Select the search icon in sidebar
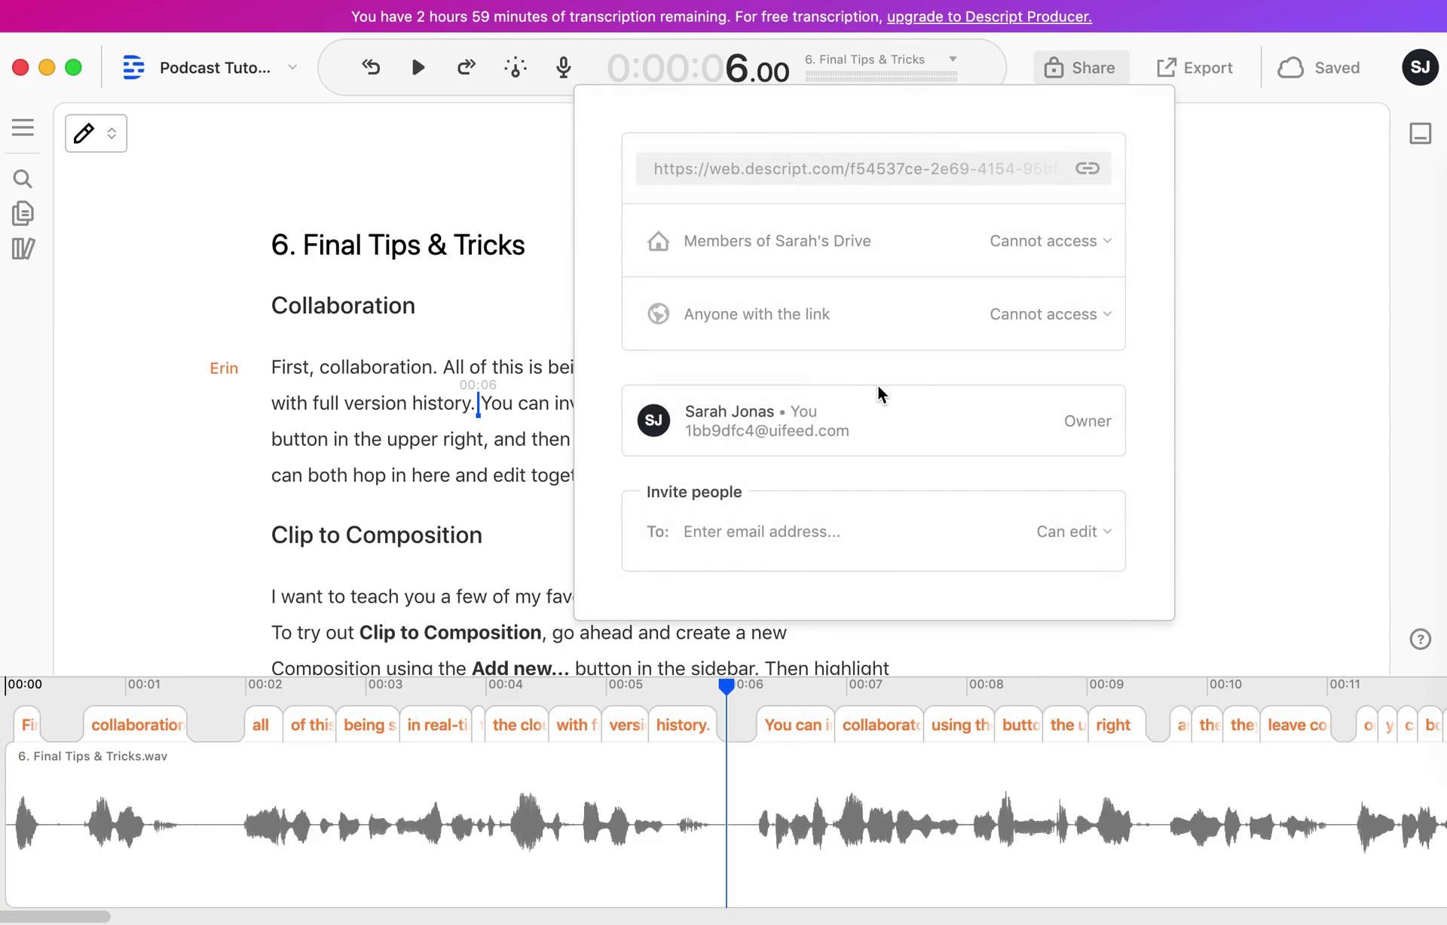 click(x=23, y=178)
